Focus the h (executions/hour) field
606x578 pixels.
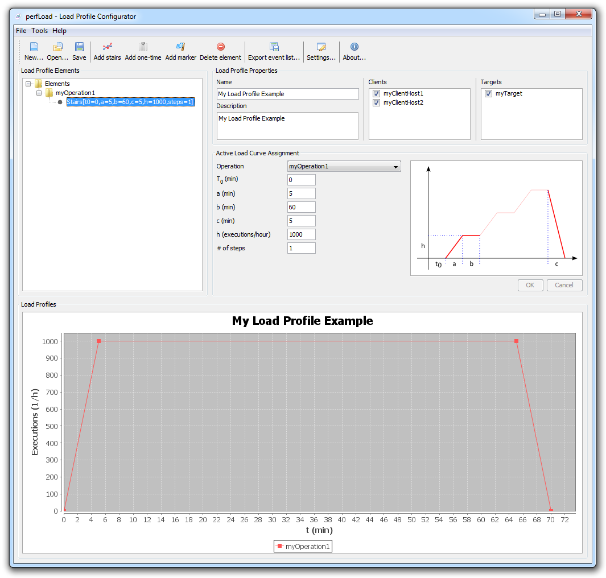pos(302,234)
